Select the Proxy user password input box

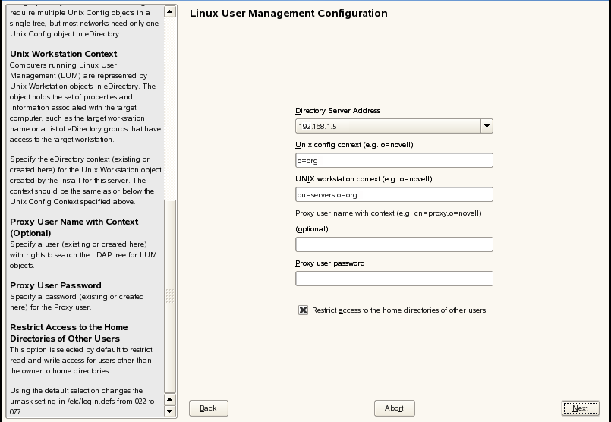(x=394, y=279)
